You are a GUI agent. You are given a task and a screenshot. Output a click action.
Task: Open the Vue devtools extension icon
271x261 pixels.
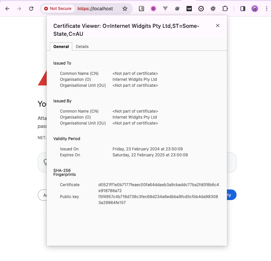coord(165,9)
